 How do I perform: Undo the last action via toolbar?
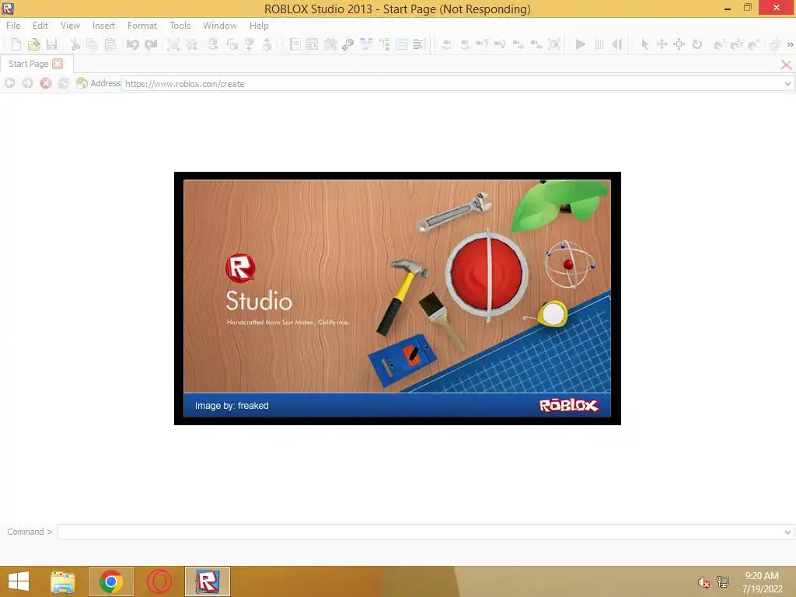point(132,44)
